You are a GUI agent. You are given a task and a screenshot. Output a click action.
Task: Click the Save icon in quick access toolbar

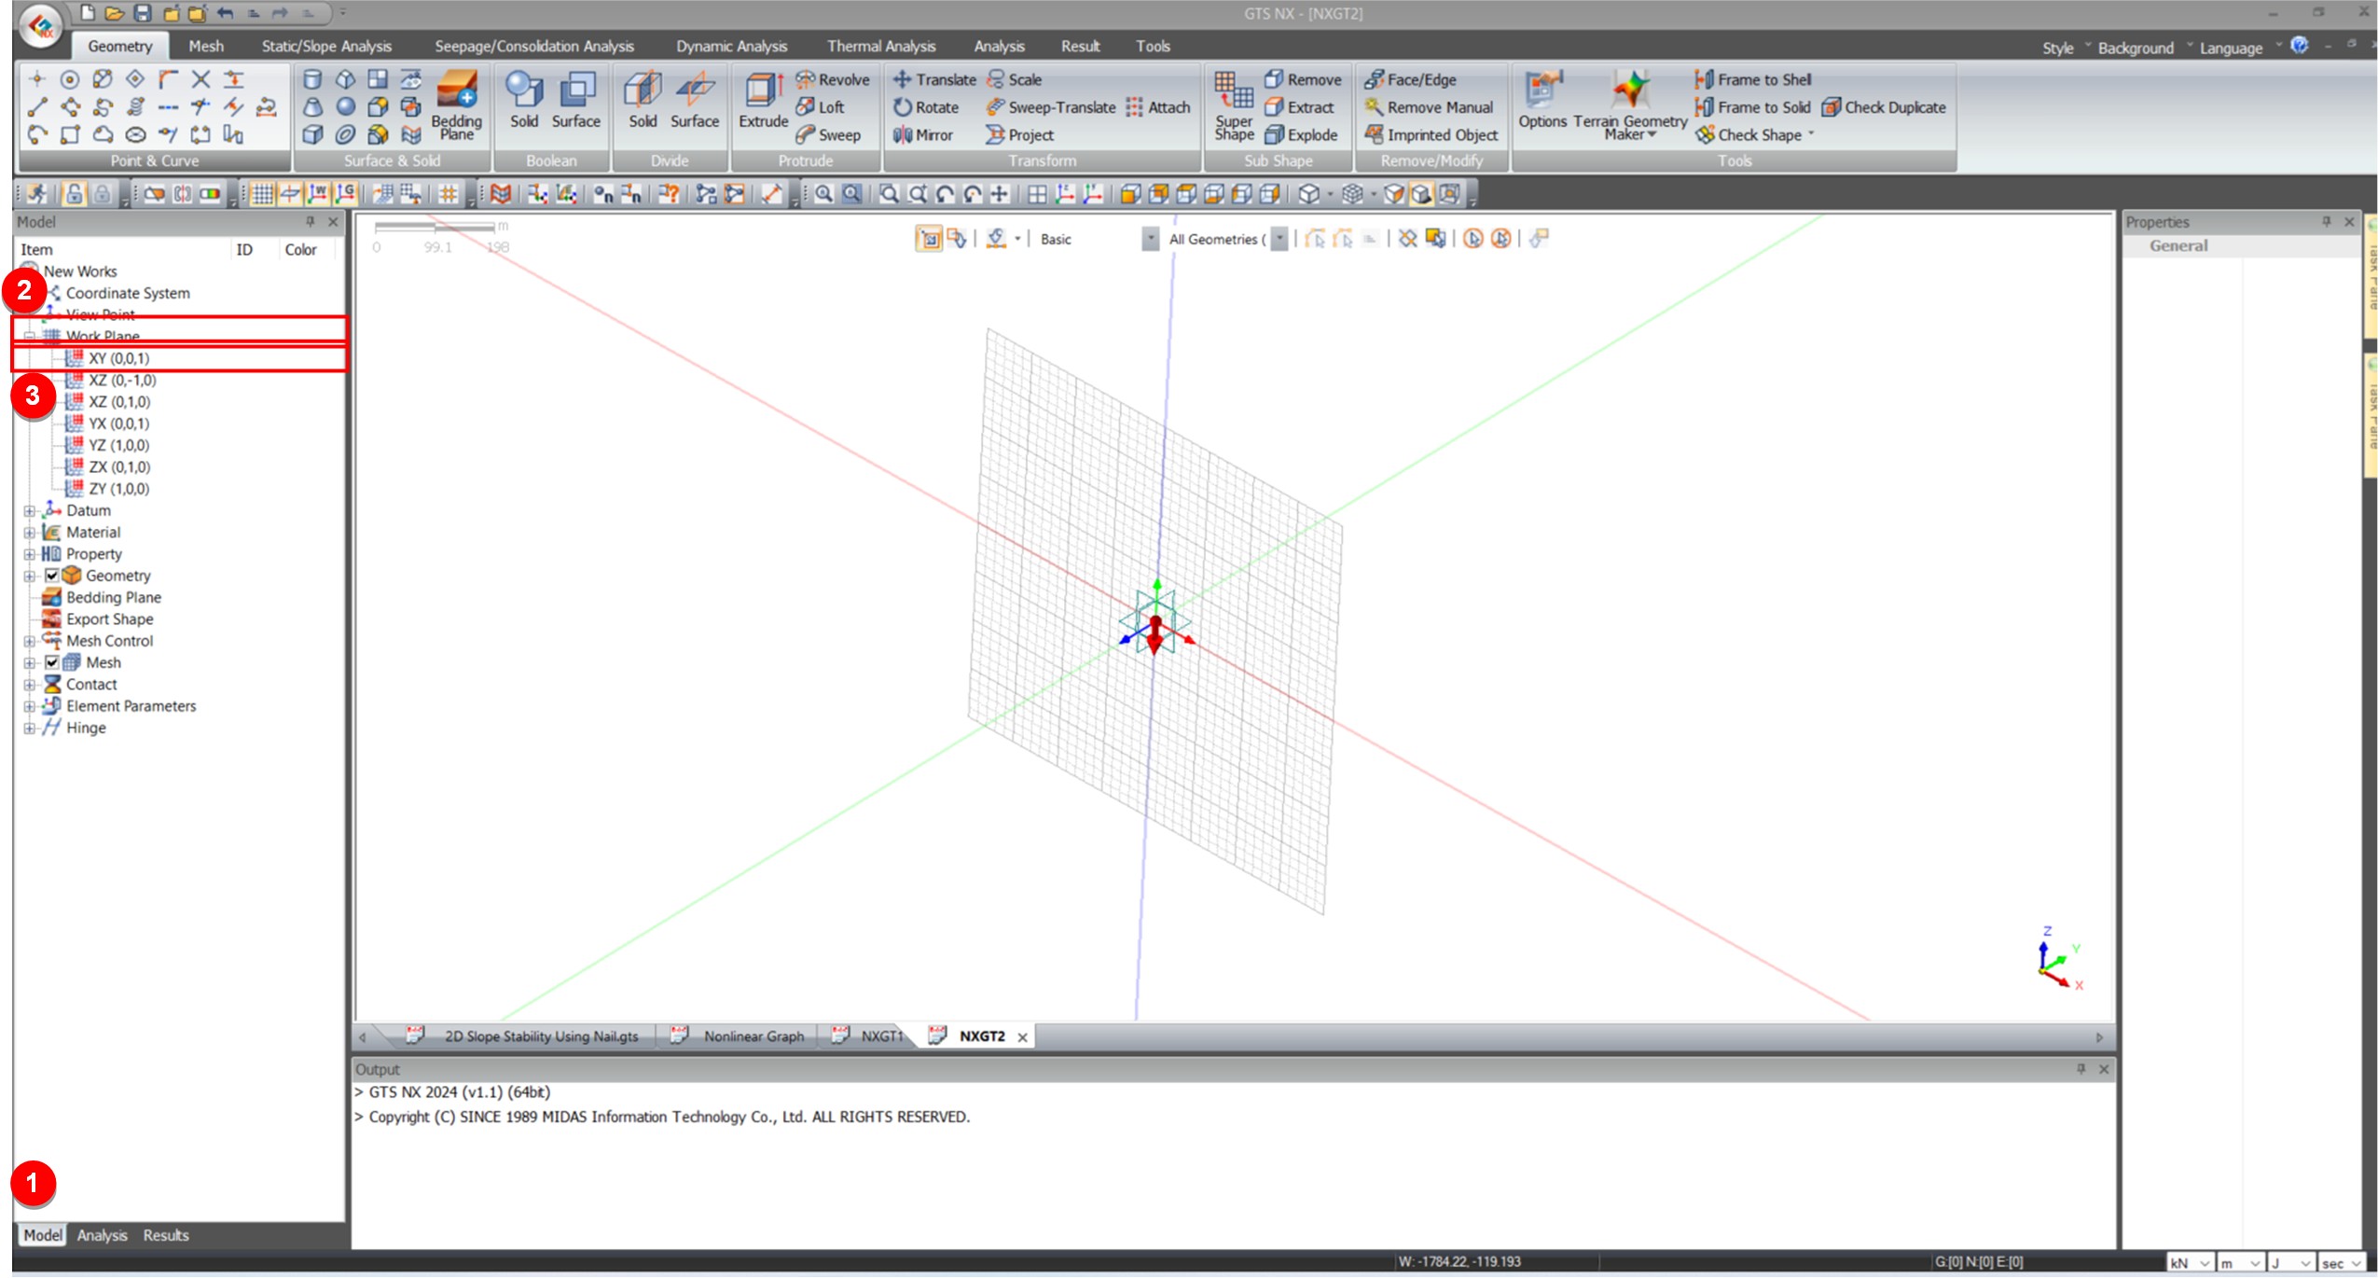(143, 13)
